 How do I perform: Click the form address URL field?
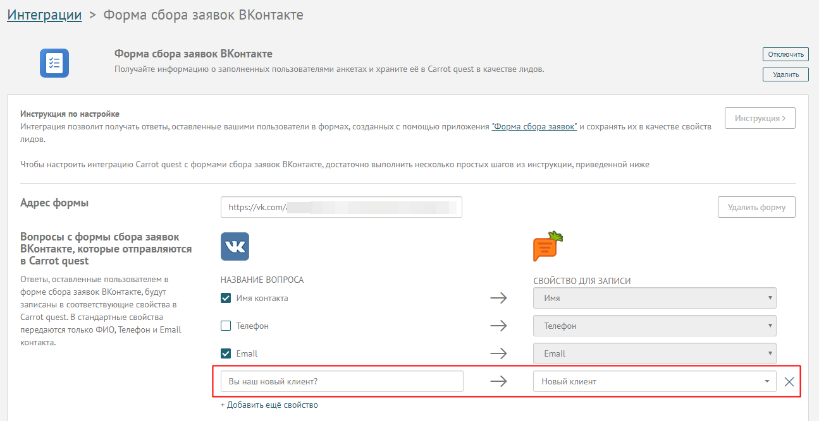(x=342, y=207)
